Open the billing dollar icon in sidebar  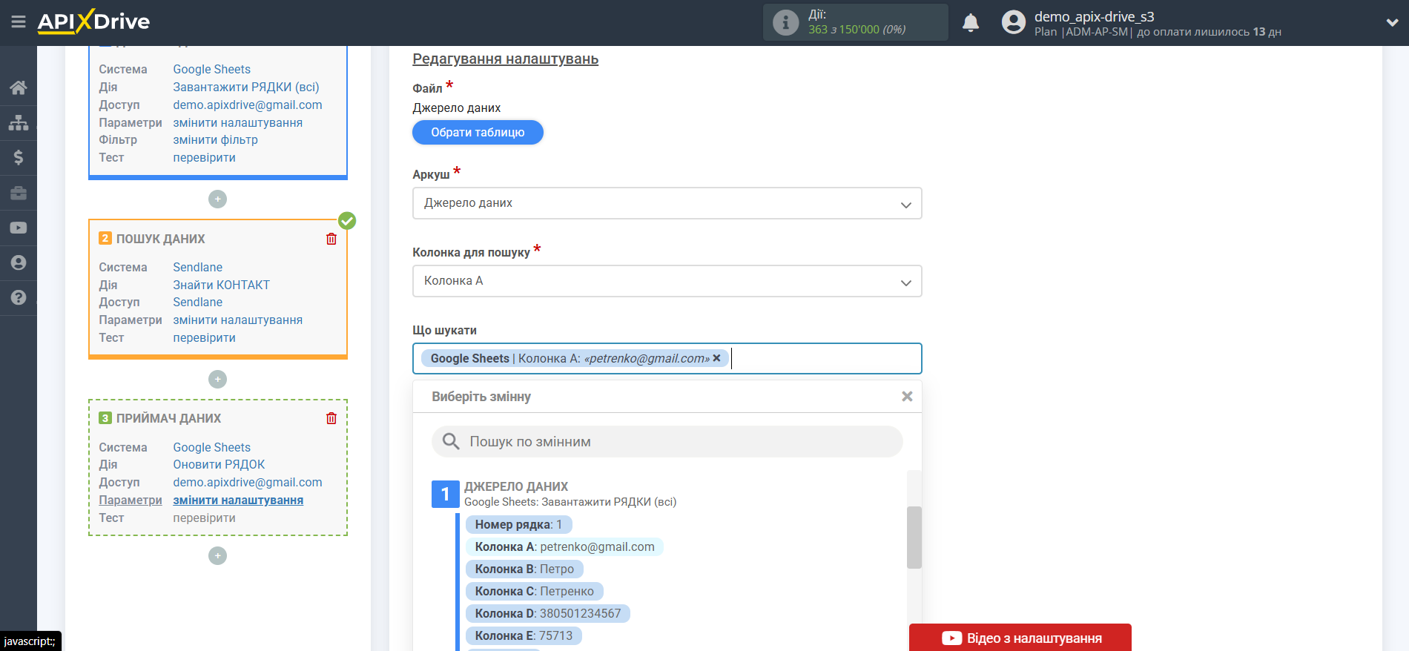click(x=19, y=157)
